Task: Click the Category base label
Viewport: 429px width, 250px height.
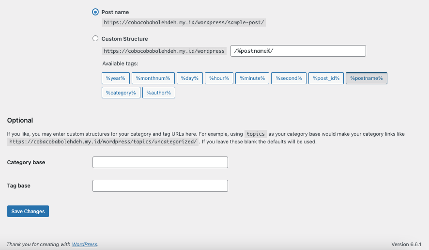Action: tap(26, 162)
